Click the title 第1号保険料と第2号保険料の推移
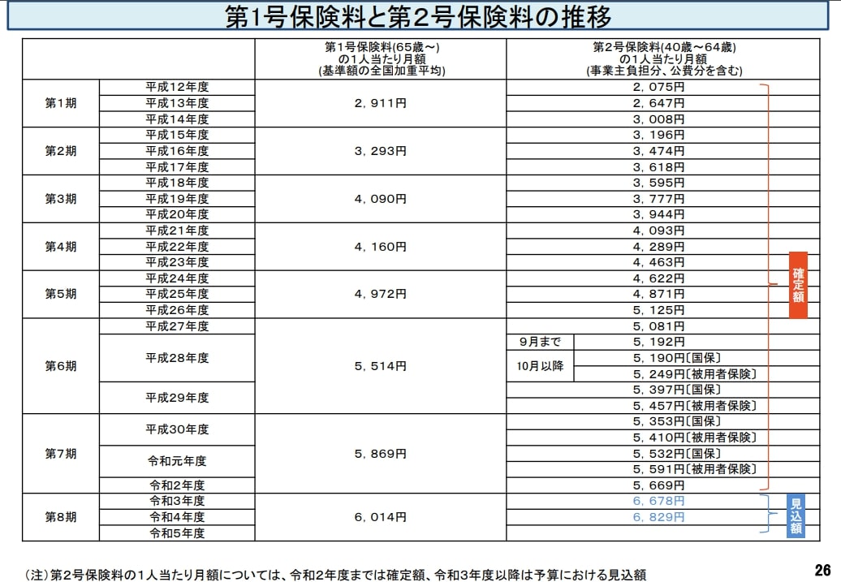This screenshot has width=841, height=582. (418, 16)
